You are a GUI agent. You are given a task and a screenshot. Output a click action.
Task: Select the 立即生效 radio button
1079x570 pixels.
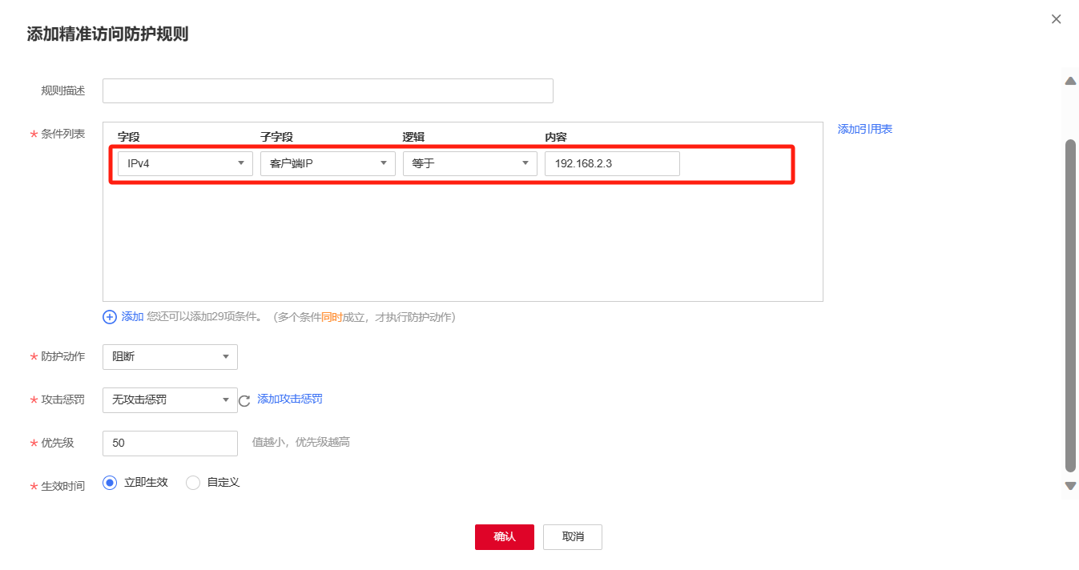(111, 483)
